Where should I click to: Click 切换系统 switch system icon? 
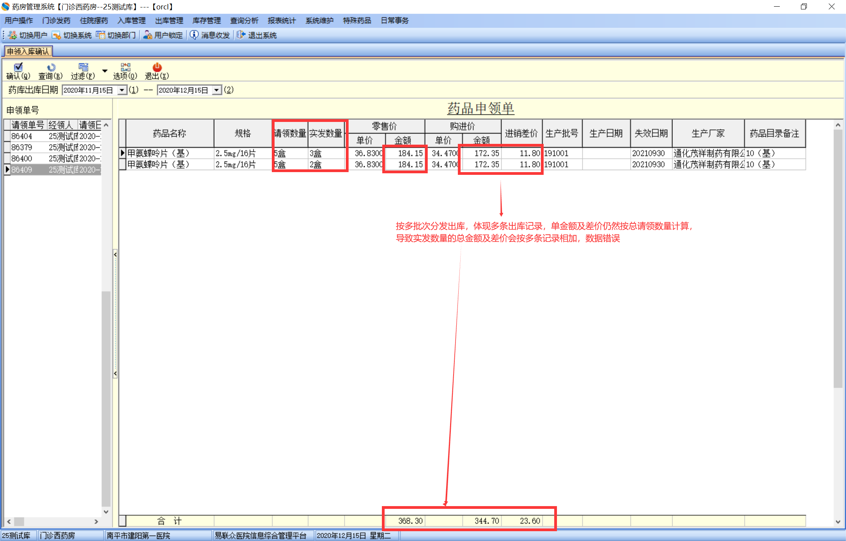[56, 35]
